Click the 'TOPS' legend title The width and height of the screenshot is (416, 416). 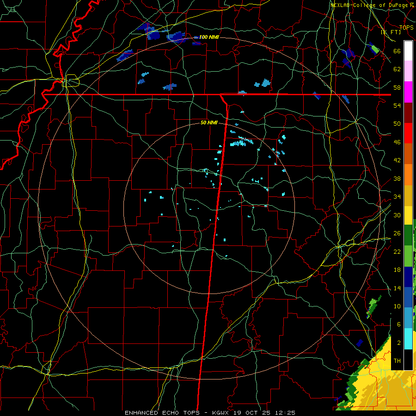pyautogui.click(x=406, y=28)
